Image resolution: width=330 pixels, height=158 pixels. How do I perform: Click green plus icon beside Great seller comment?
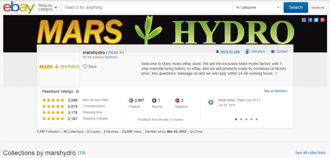coord(211,102)
